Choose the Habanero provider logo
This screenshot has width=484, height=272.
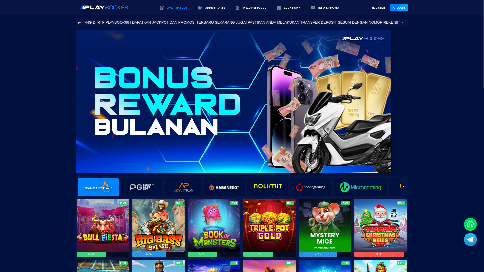224,187
